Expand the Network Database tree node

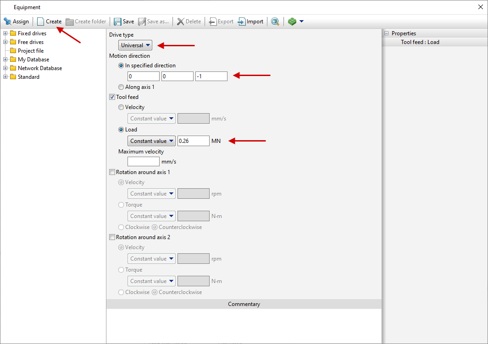(x=5, y=68)
